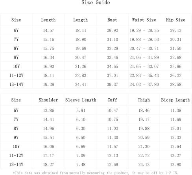192x175 pixels.
Task: Select the bust value 29.92
Action: (113, 30)
